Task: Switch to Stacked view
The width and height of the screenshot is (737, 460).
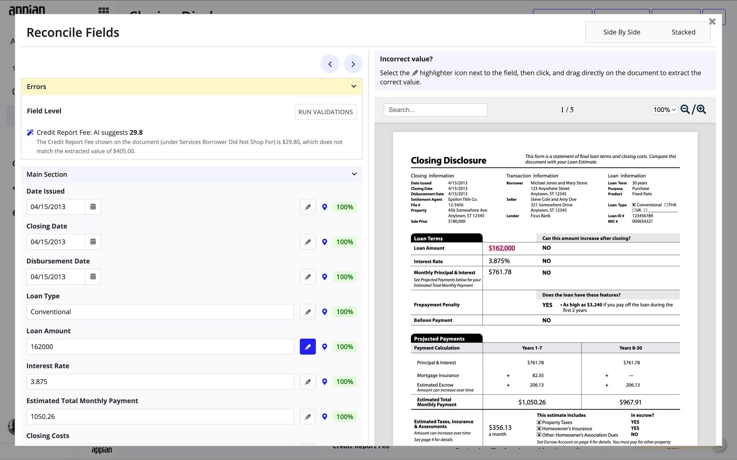Action: [683, 32]
